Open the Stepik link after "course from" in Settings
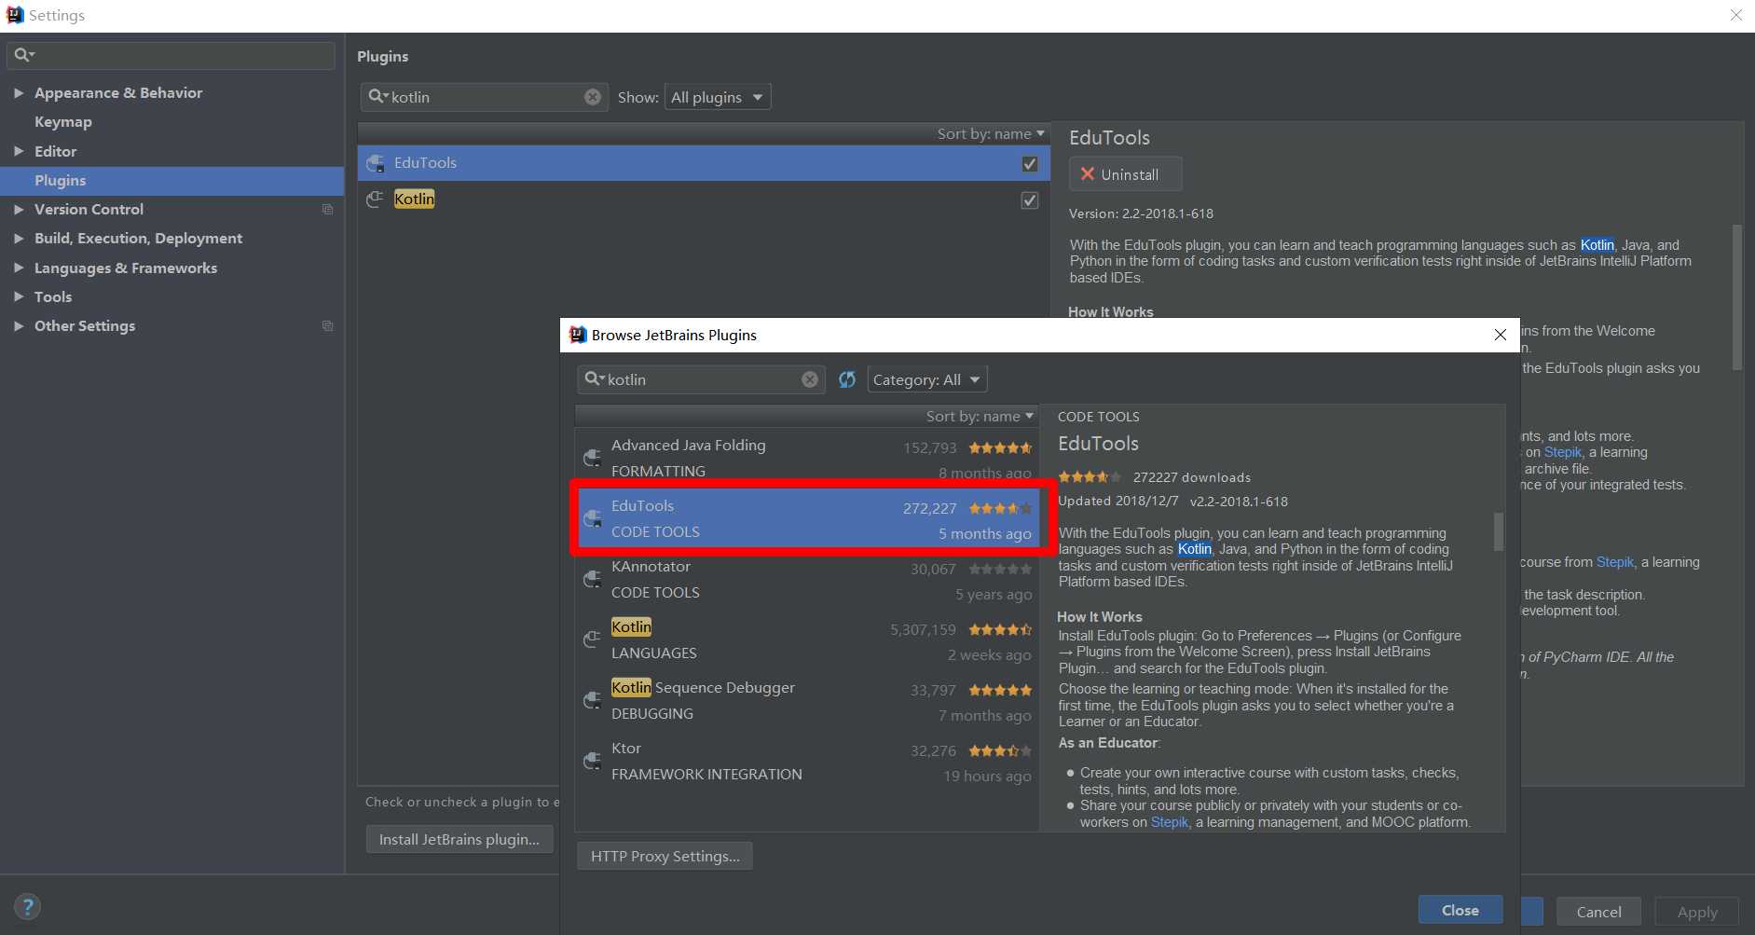 [1615, 562]
